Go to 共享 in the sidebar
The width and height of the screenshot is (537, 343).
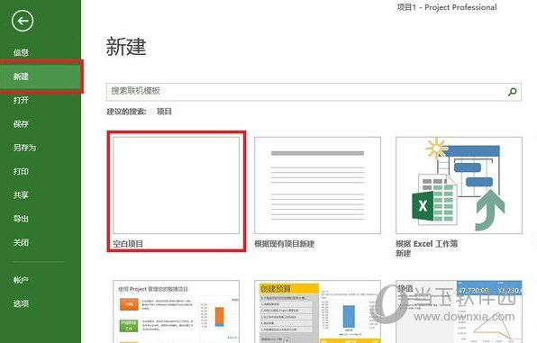21,195
